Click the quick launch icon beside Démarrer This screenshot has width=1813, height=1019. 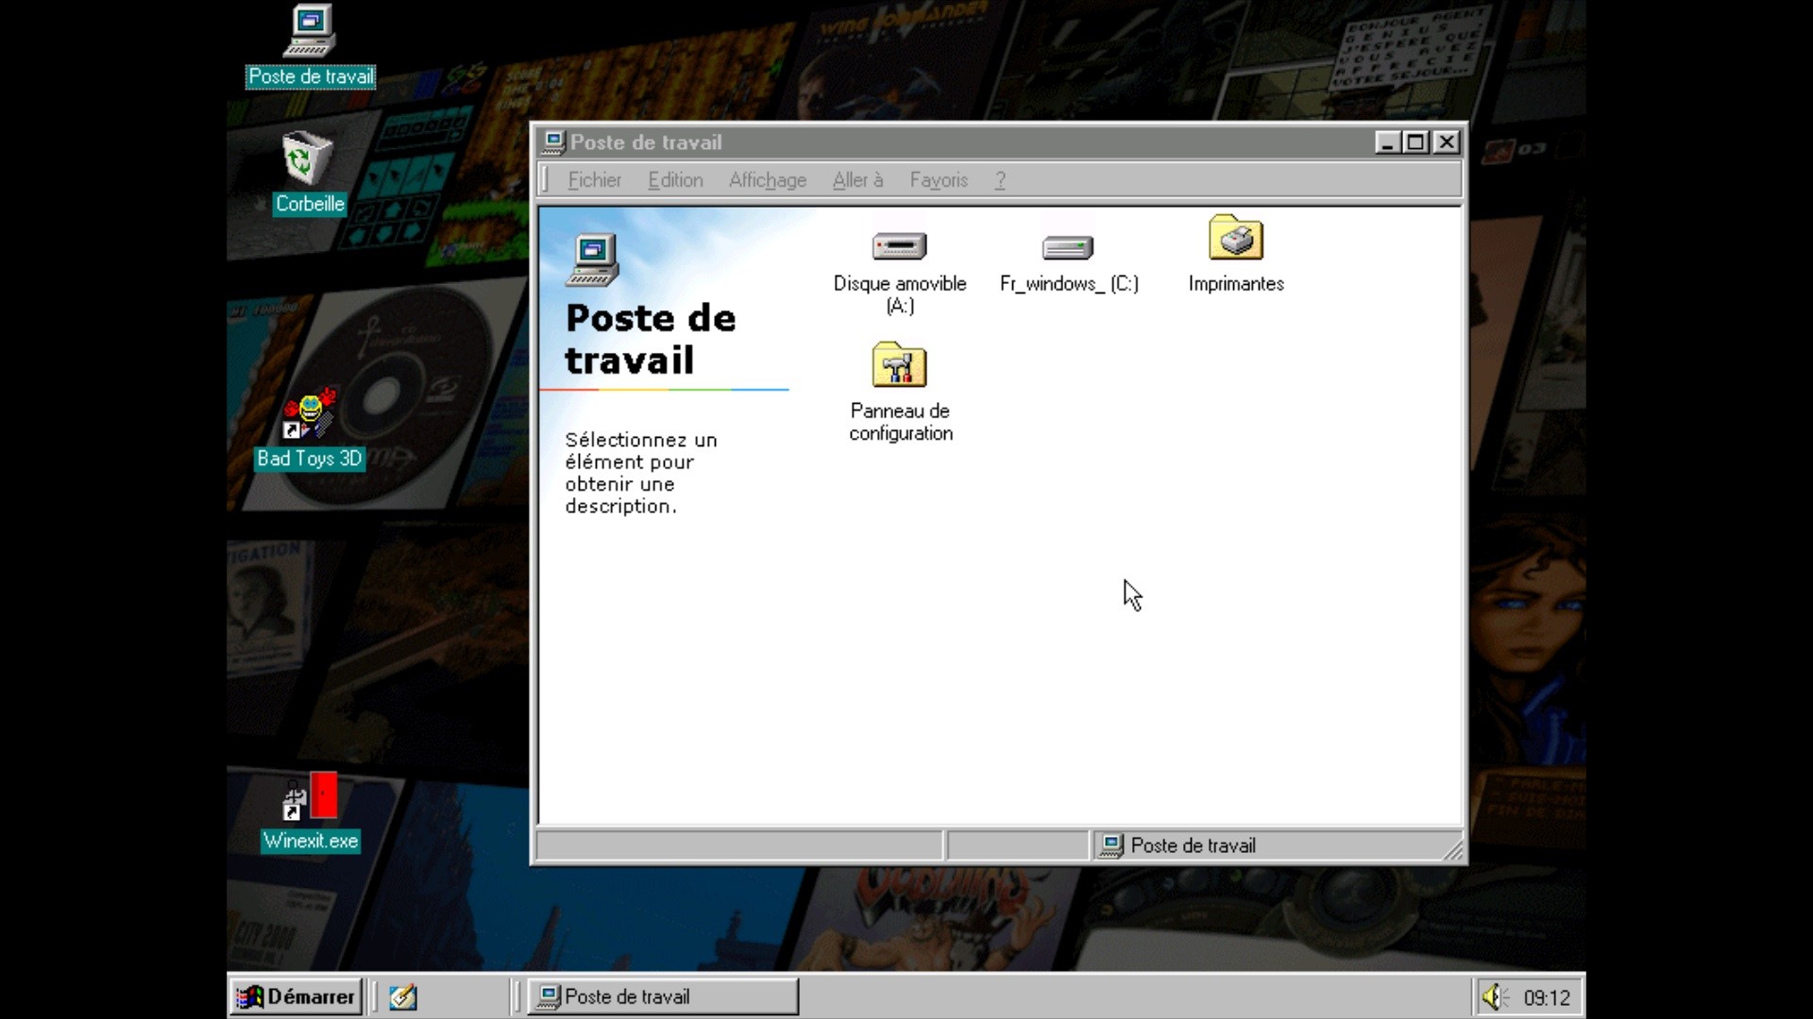(x=403, y=996)
